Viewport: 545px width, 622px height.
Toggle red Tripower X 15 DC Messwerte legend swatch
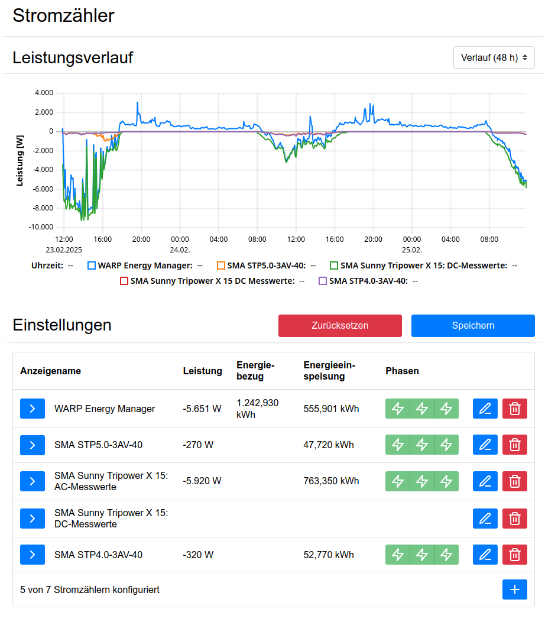pyautogui.click(x=124, y=281)
